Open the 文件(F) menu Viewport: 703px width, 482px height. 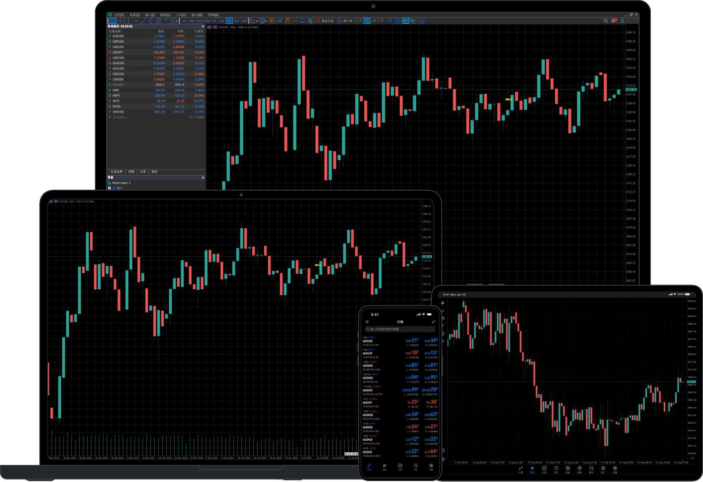click(119, 15)
